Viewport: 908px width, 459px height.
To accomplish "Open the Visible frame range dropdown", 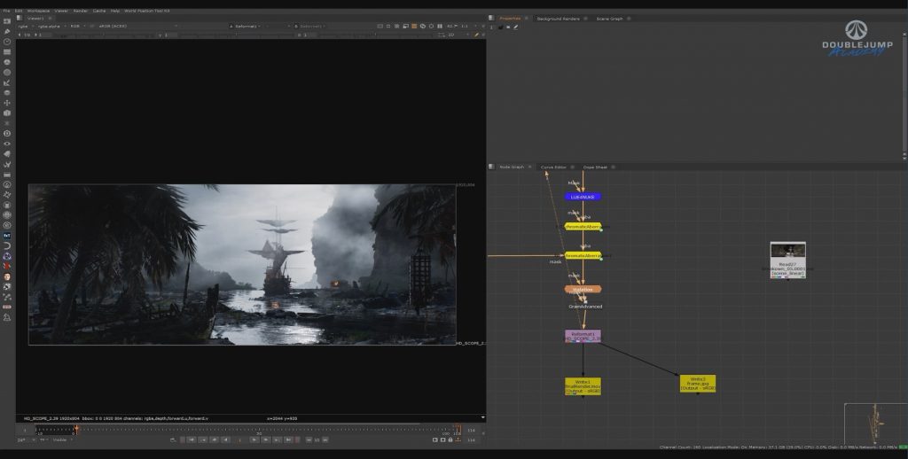I will pyautogui.click(x=63, y=440).
